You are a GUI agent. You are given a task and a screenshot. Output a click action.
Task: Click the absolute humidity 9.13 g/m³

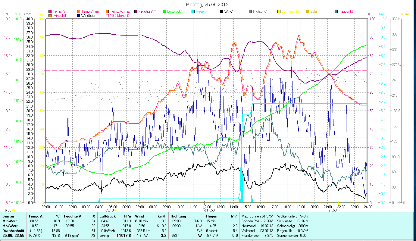72,236
